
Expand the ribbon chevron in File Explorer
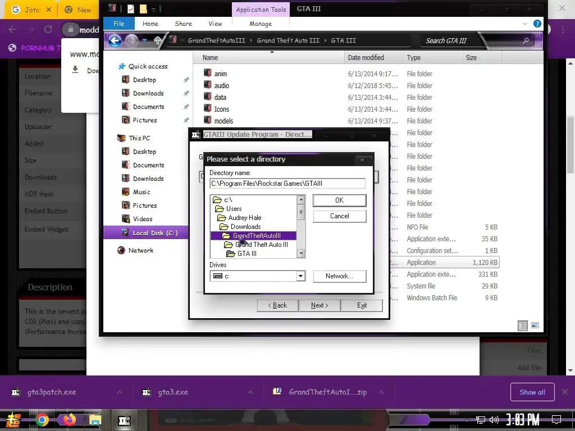(x=525, y=24)
